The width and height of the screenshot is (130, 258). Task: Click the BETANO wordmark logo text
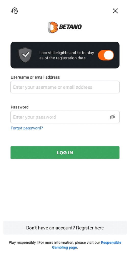pos(70,27)
